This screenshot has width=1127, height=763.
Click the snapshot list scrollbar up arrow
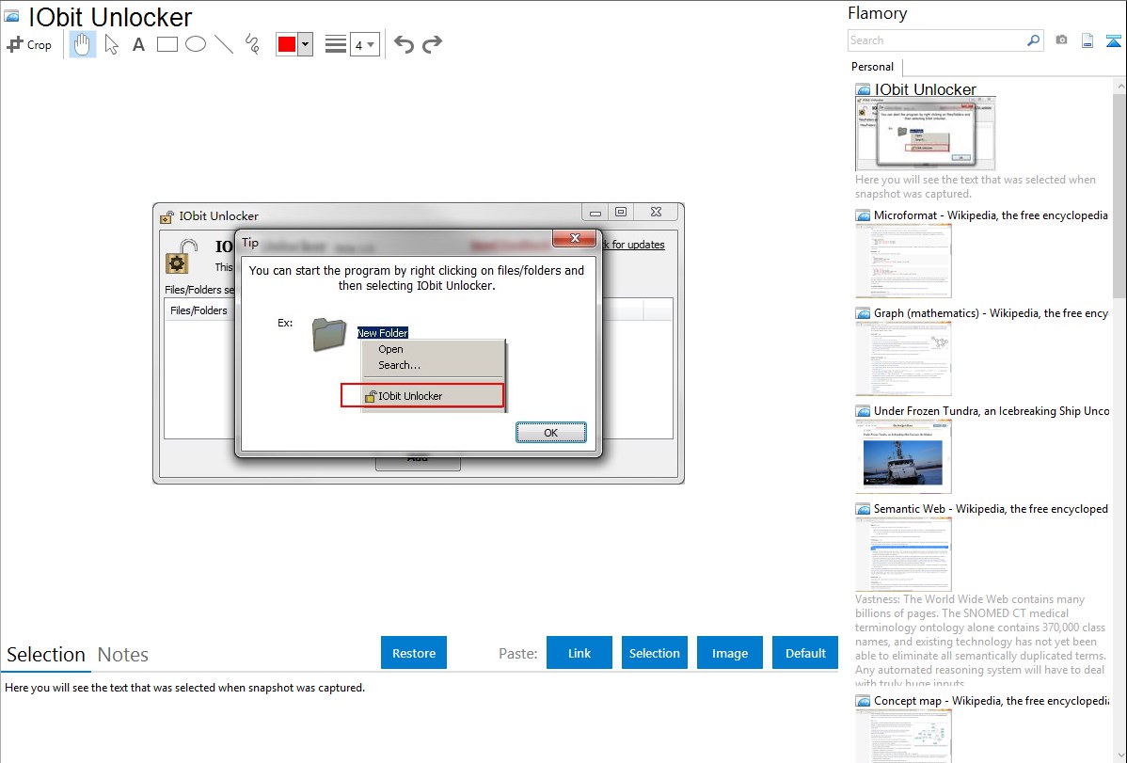(x=1119, y=86)
